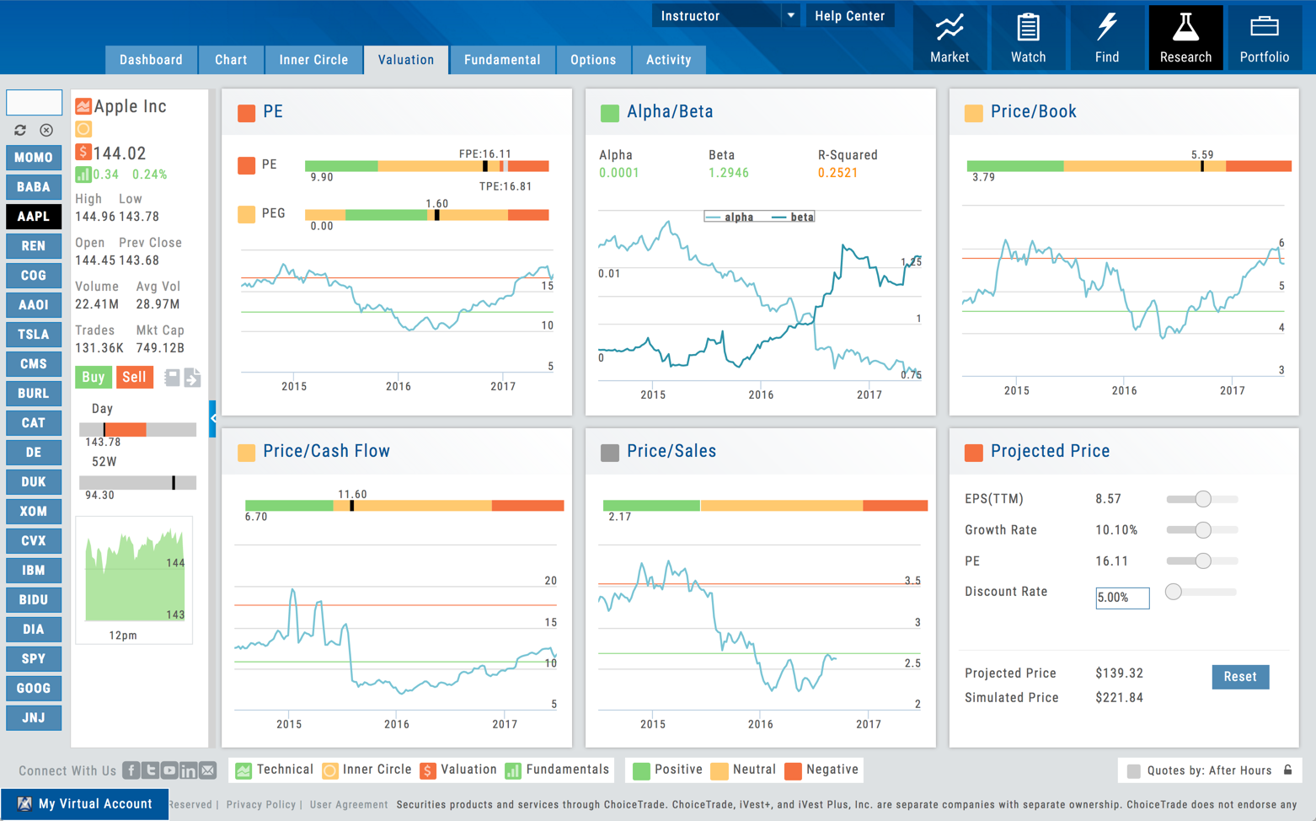The image size is (1316, 821).
Task: Switch to the Fundamental tab
Action: tap(502, 60)
